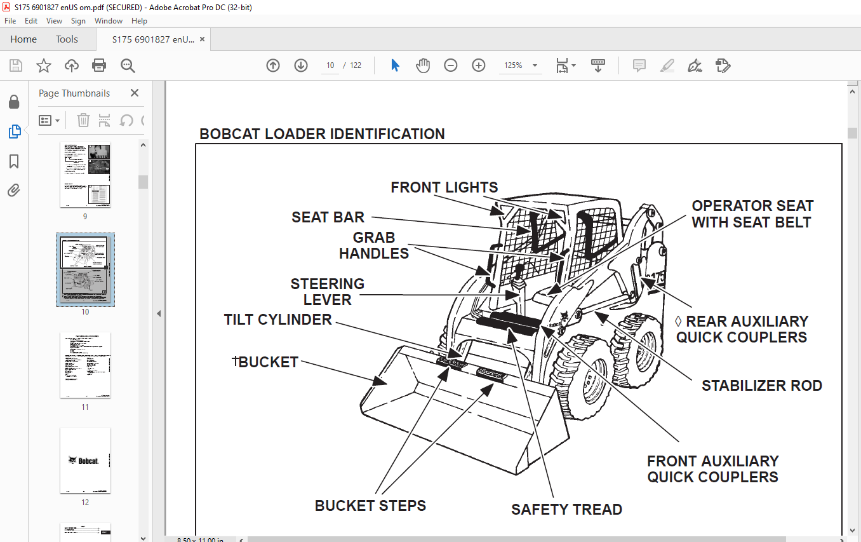Print the document with the printer icon

pos(99,65)
